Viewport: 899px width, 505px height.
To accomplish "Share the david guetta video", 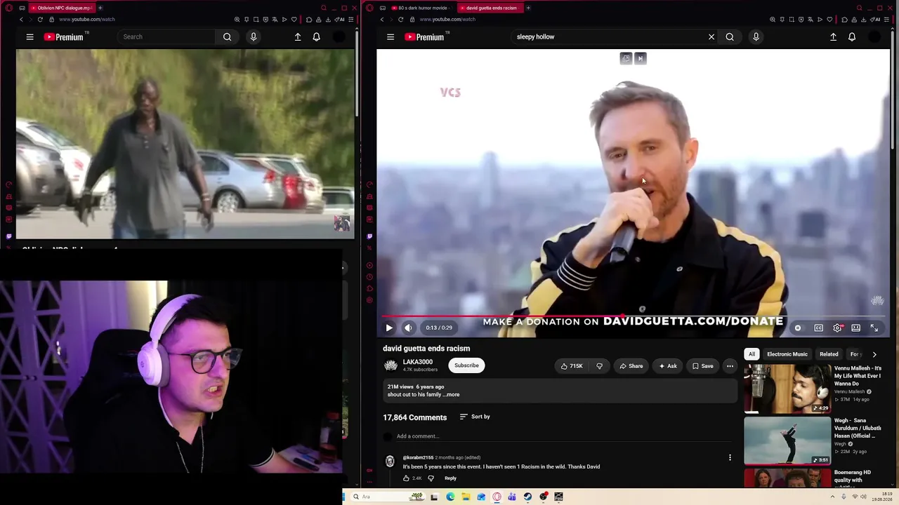I will point(631,365).
